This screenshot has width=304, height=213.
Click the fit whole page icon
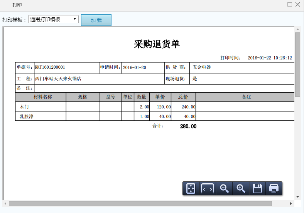[x=191, y=188]
